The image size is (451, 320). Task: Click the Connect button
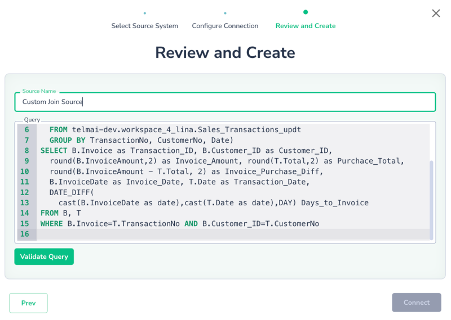[417, 303]
